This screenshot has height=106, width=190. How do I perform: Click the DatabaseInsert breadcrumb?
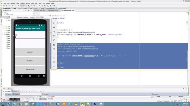click(x=6, y=8)
